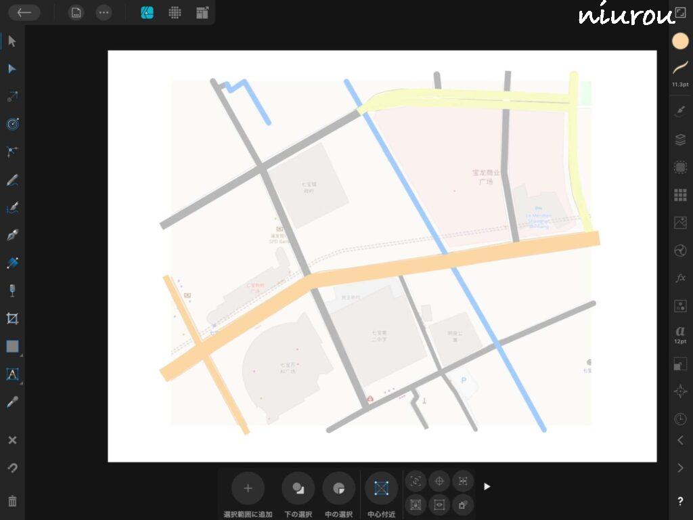Tap the orange fill color swatch
The image size is (693, 520).
[x=680, y=41]
